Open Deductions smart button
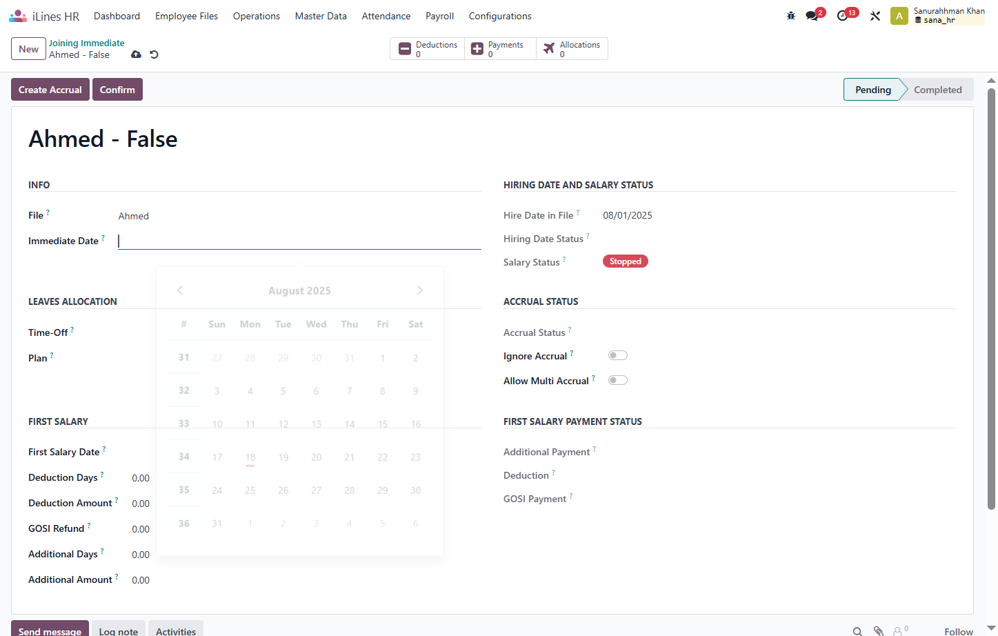 [428, 49]
